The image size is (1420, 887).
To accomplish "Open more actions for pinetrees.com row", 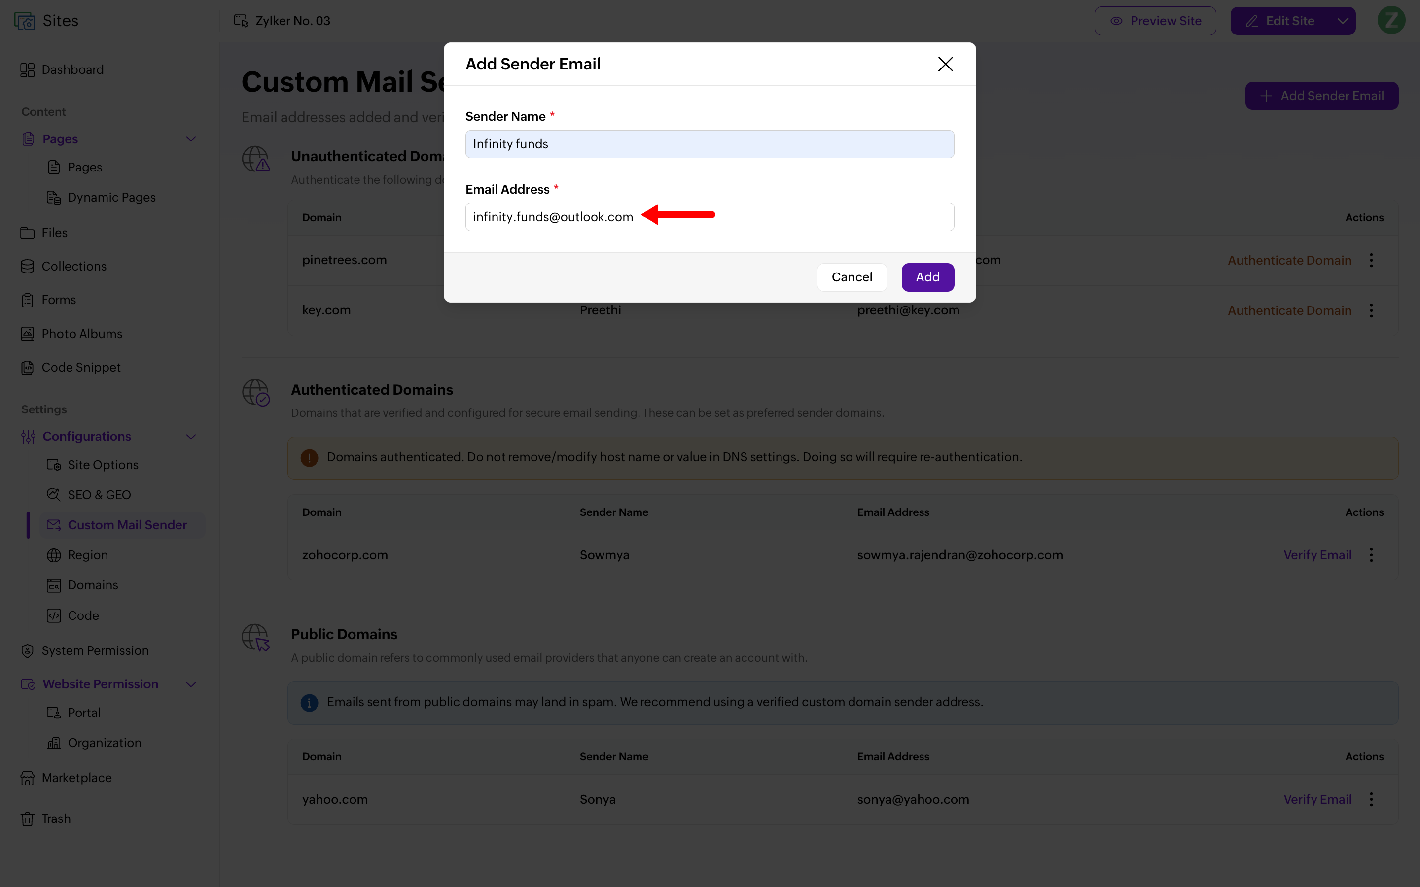I will [x=1371, y=261].
